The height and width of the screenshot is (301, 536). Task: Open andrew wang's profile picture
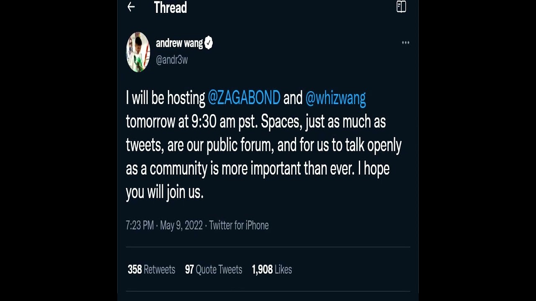coord(138,52)
